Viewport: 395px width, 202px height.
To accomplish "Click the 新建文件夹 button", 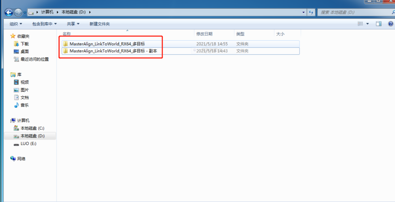I will pyautogui.click(x=99, y=24).
